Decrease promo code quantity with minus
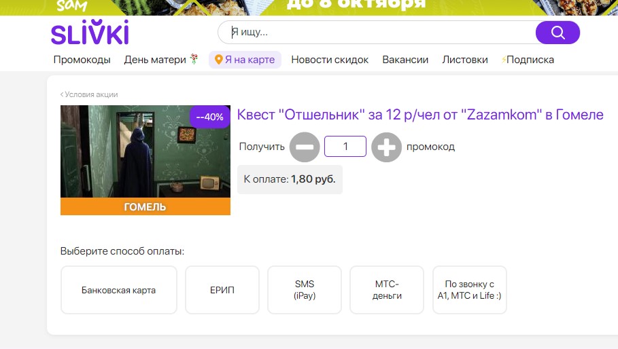Image resolution: width=618 pixels, height=349 pixels. [x=305, y=147]
